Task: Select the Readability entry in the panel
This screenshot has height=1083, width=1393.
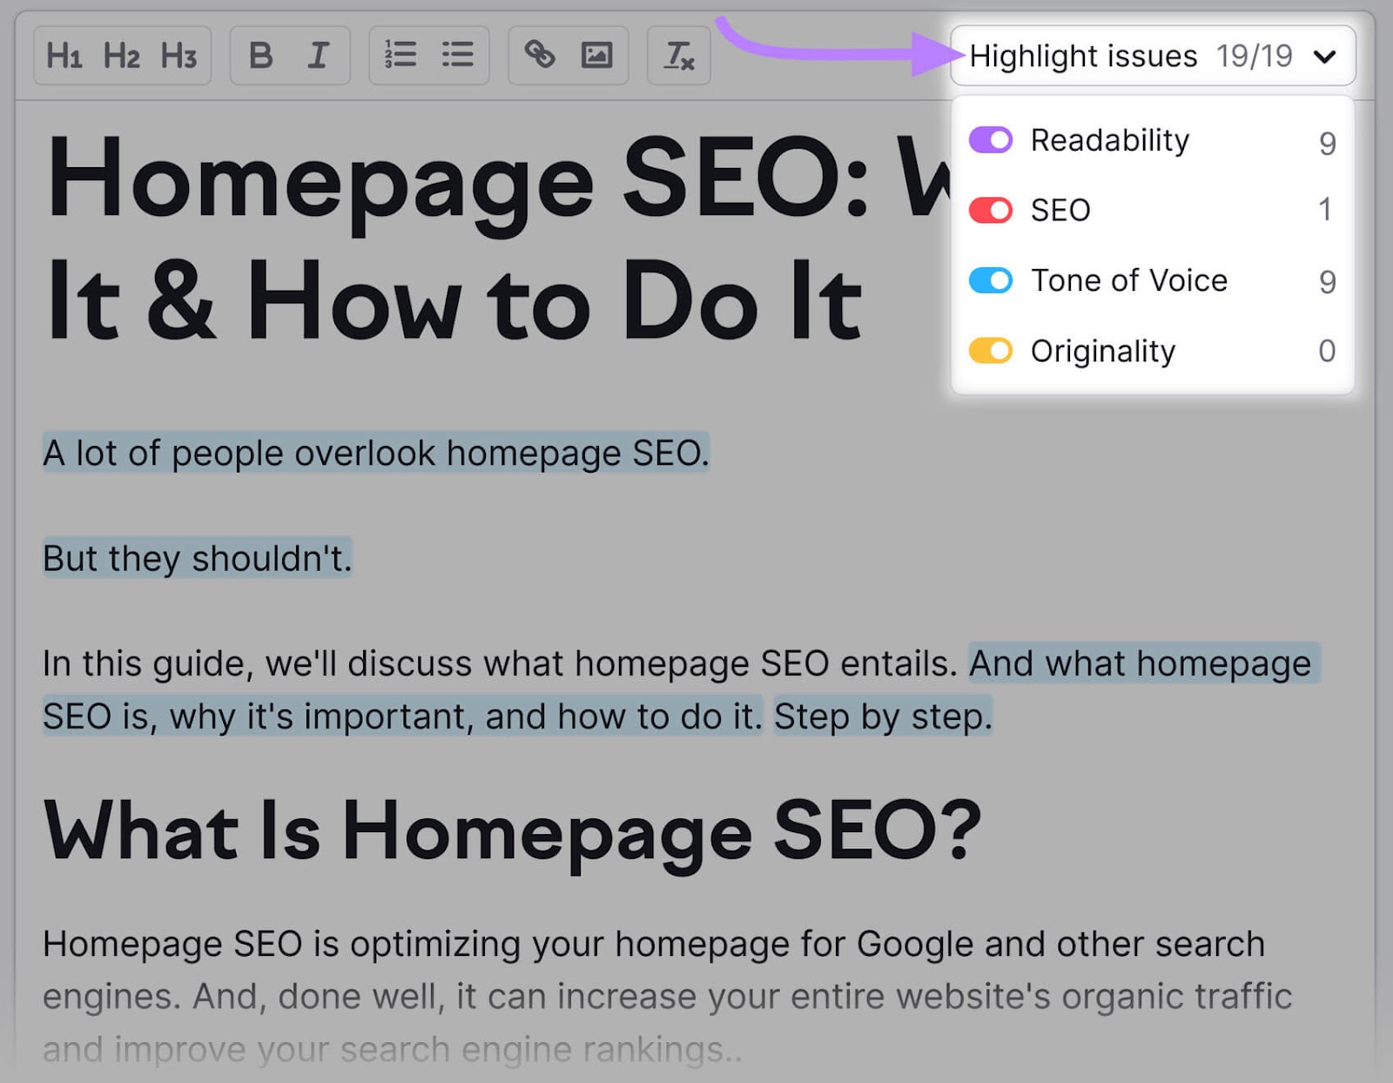Action: tap(1109, 139)
